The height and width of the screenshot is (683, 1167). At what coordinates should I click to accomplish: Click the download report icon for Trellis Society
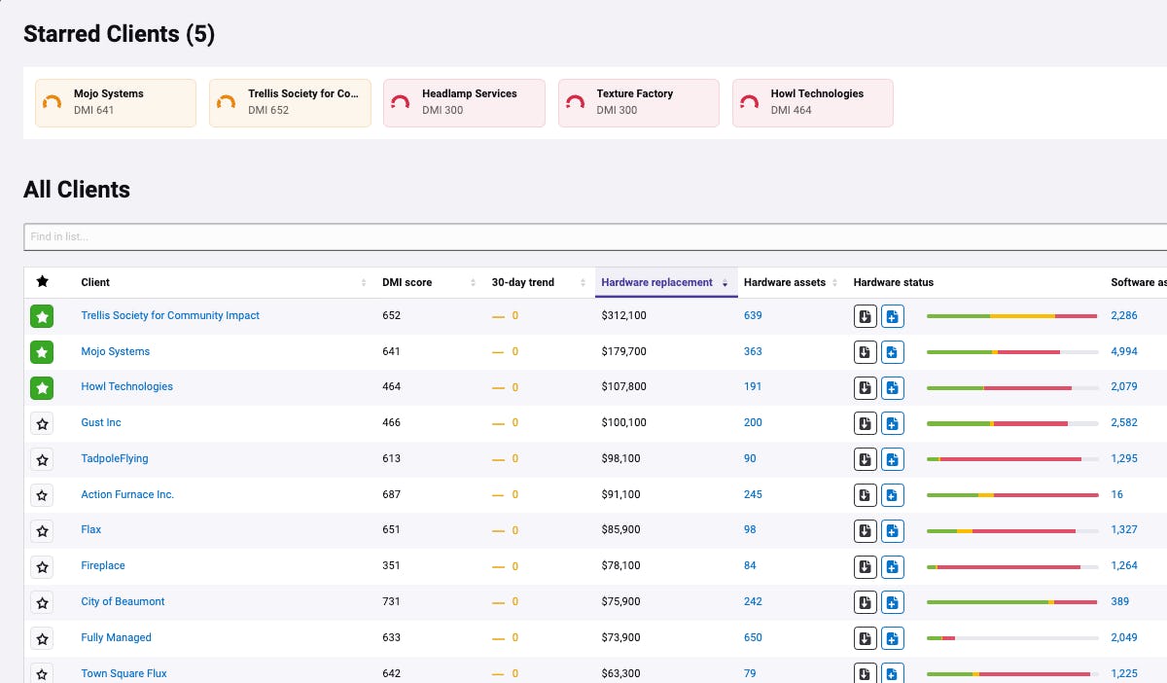[865, 316]
